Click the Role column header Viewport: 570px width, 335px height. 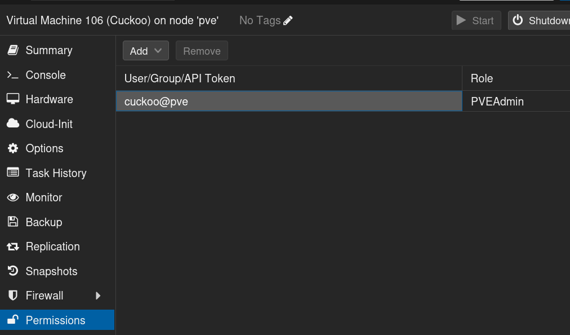(x=481, y=78)
